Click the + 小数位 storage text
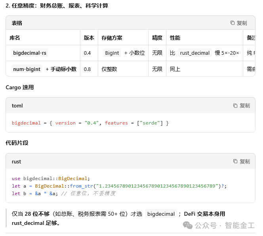263x236 pixels. point(135,53)
